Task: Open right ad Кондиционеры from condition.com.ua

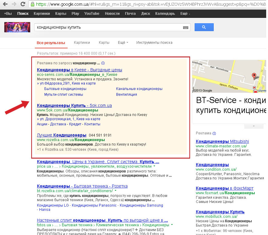Action: [212, 165]
